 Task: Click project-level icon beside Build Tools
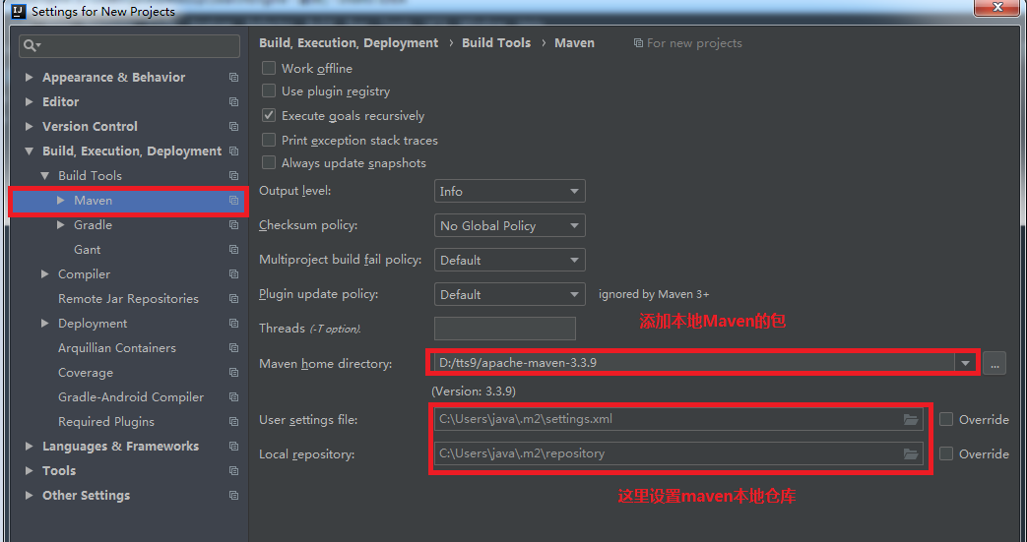(233, 175)
